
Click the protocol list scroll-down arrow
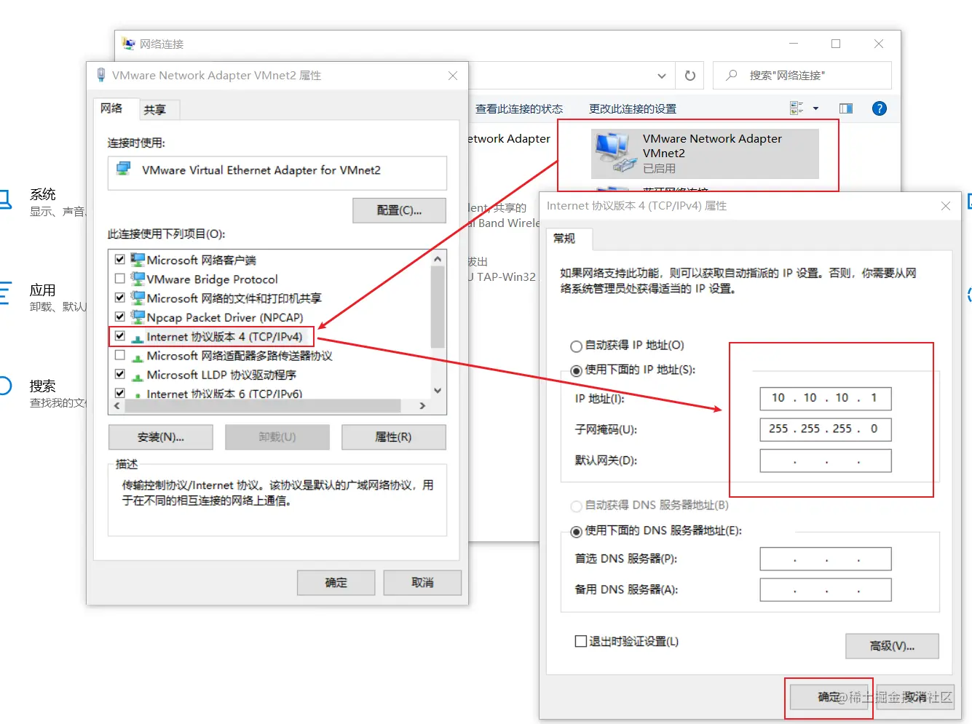[438, 391]
